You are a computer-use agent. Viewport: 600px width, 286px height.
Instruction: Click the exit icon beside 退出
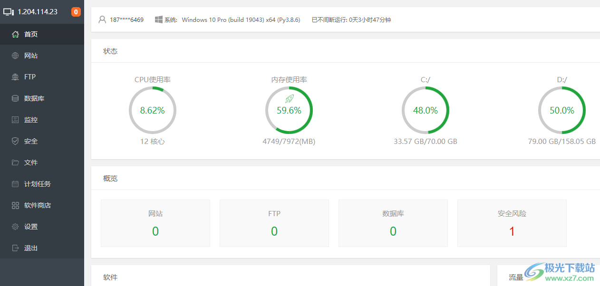(x=15, y=248)
